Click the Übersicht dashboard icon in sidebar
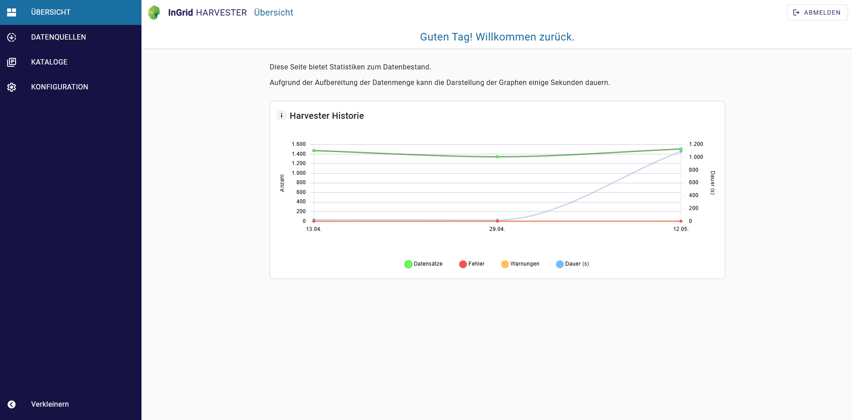Screen dimensions: 852x420 [12, 12]
